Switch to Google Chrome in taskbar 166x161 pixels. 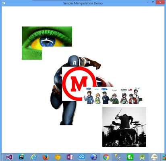[x=106, y=157]
